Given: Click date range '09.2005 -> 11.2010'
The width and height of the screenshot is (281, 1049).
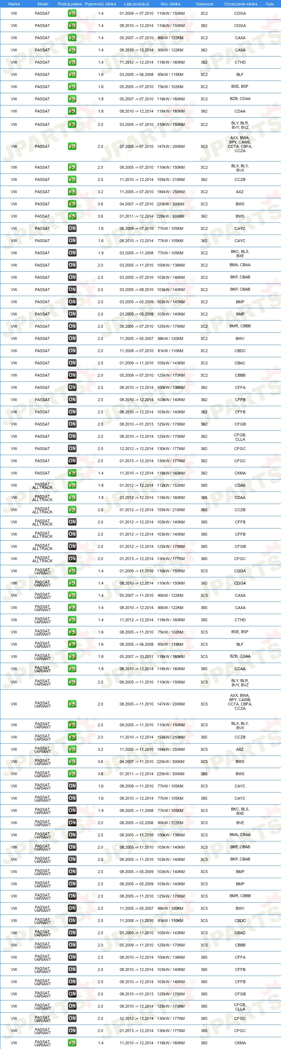Looking at the screenshot, I should pyautogui.click(x=136, y=725).
